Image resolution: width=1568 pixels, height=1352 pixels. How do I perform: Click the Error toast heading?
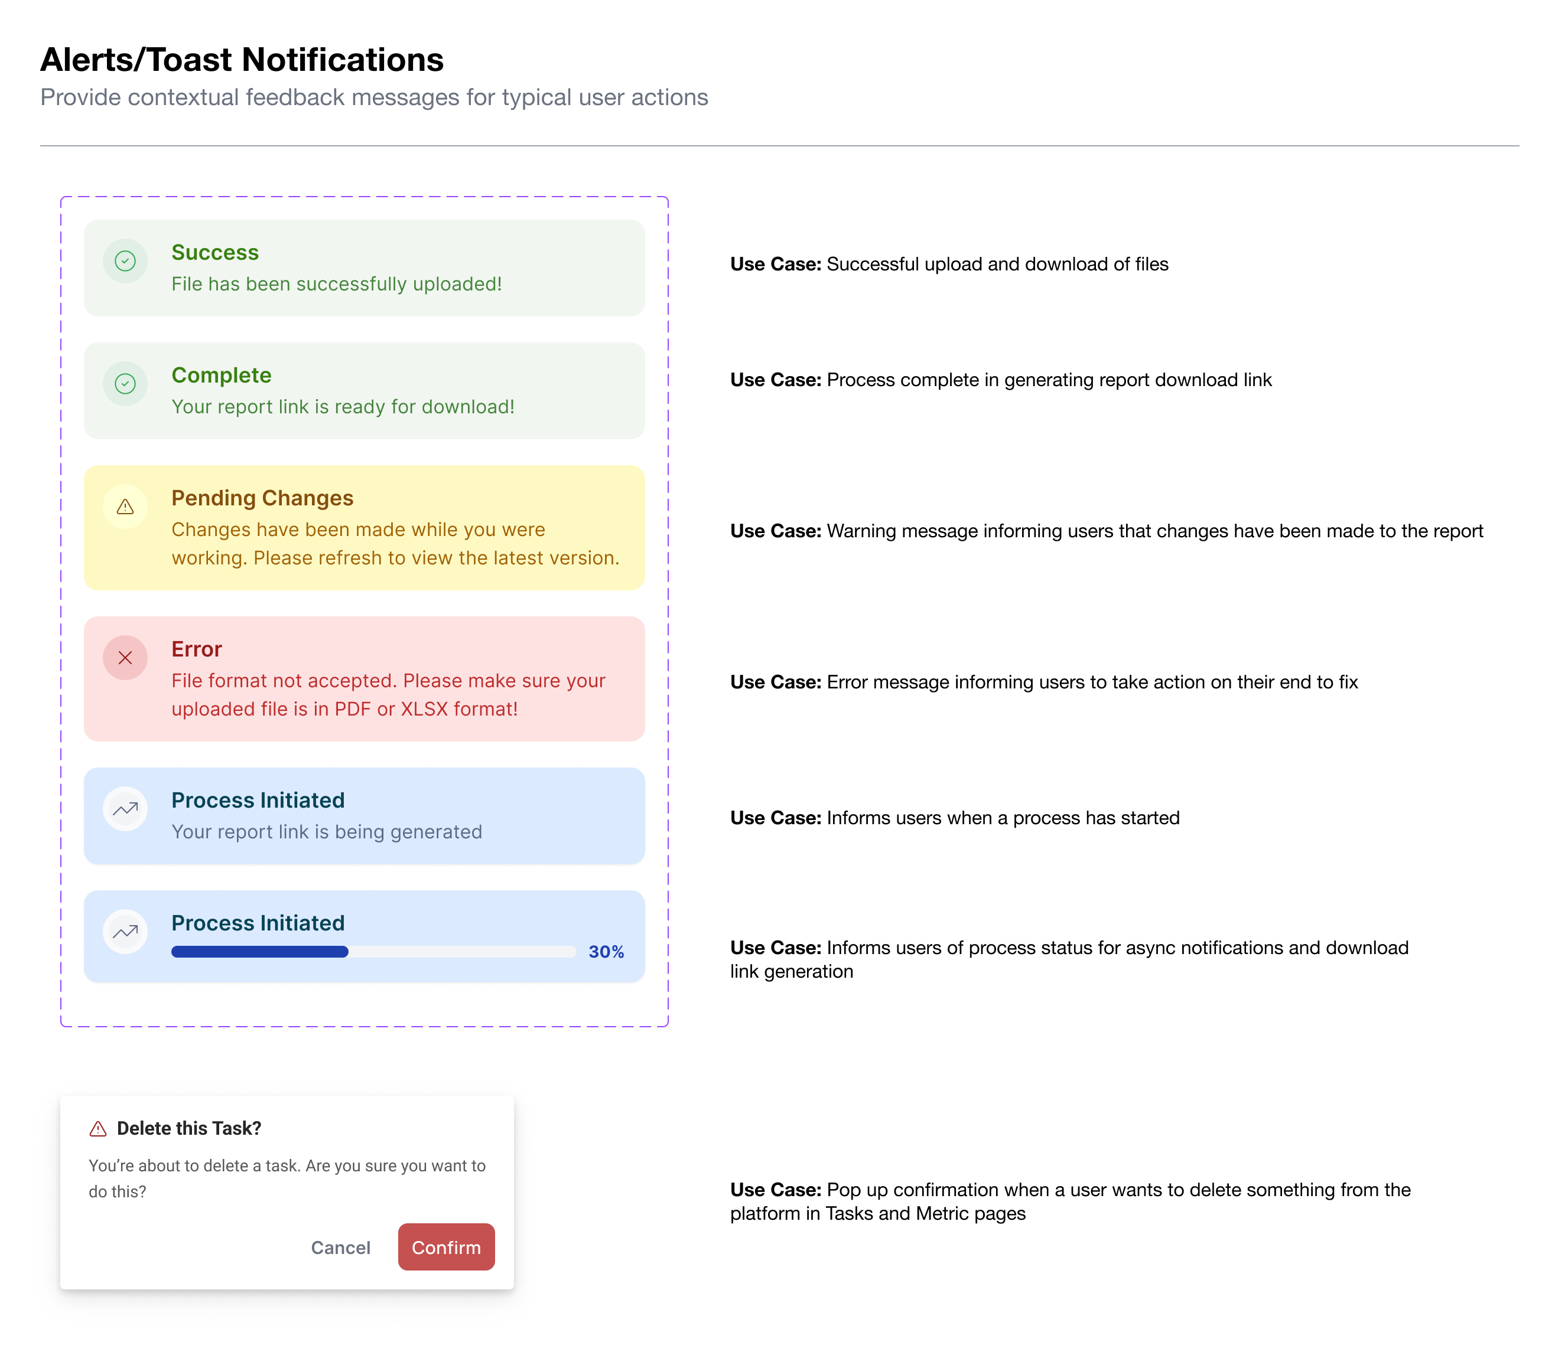197,649
